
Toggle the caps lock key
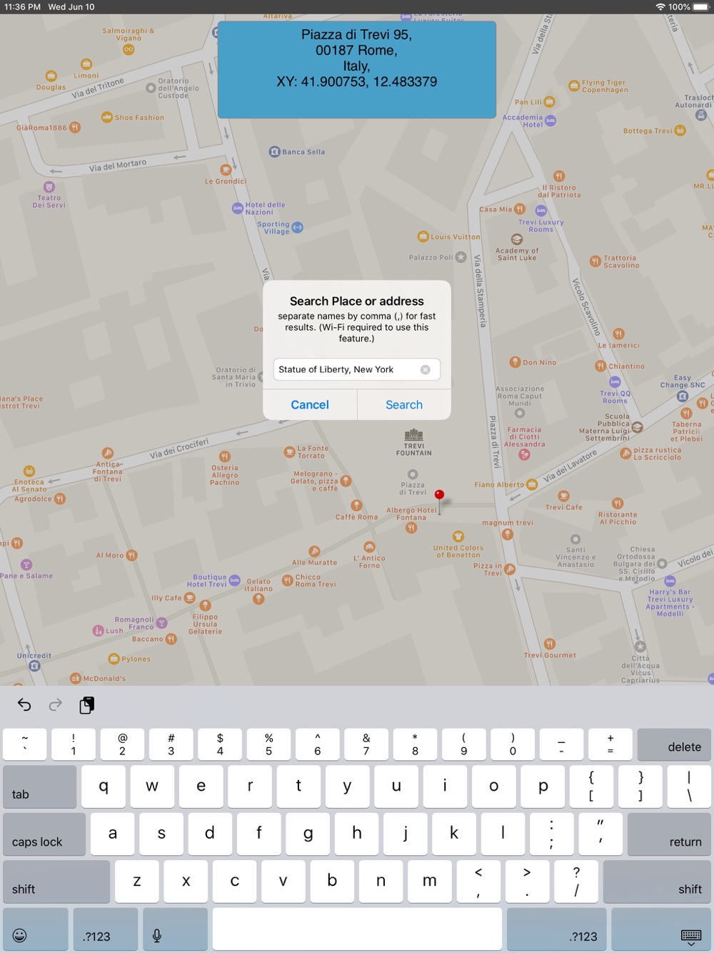click(44, 834)
